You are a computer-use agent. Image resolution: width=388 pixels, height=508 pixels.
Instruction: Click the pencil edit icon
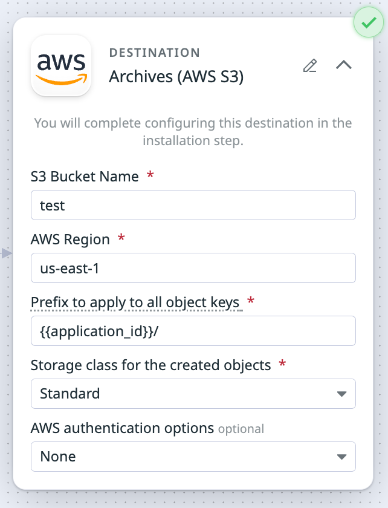(310, 65)
